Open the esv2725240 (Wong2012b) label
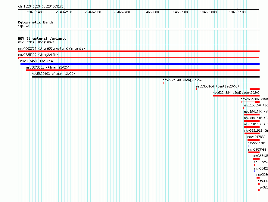The image size is (268, 202). point(182,80)
